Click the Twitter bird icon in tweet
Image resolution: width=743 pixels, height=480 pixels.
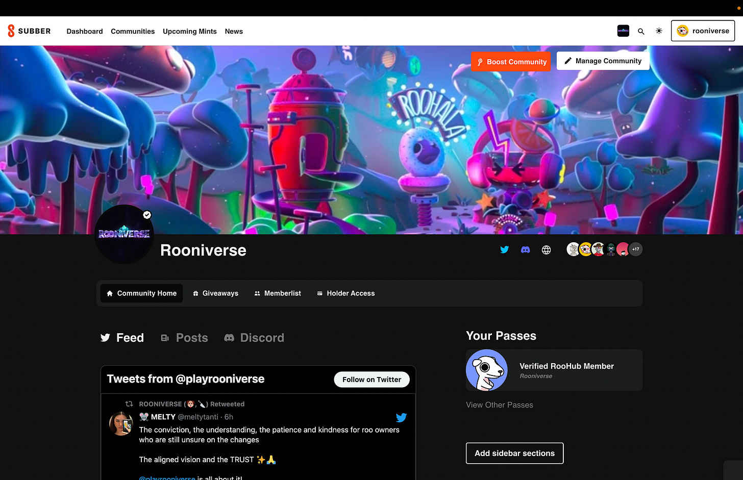[x=401, y=418]
